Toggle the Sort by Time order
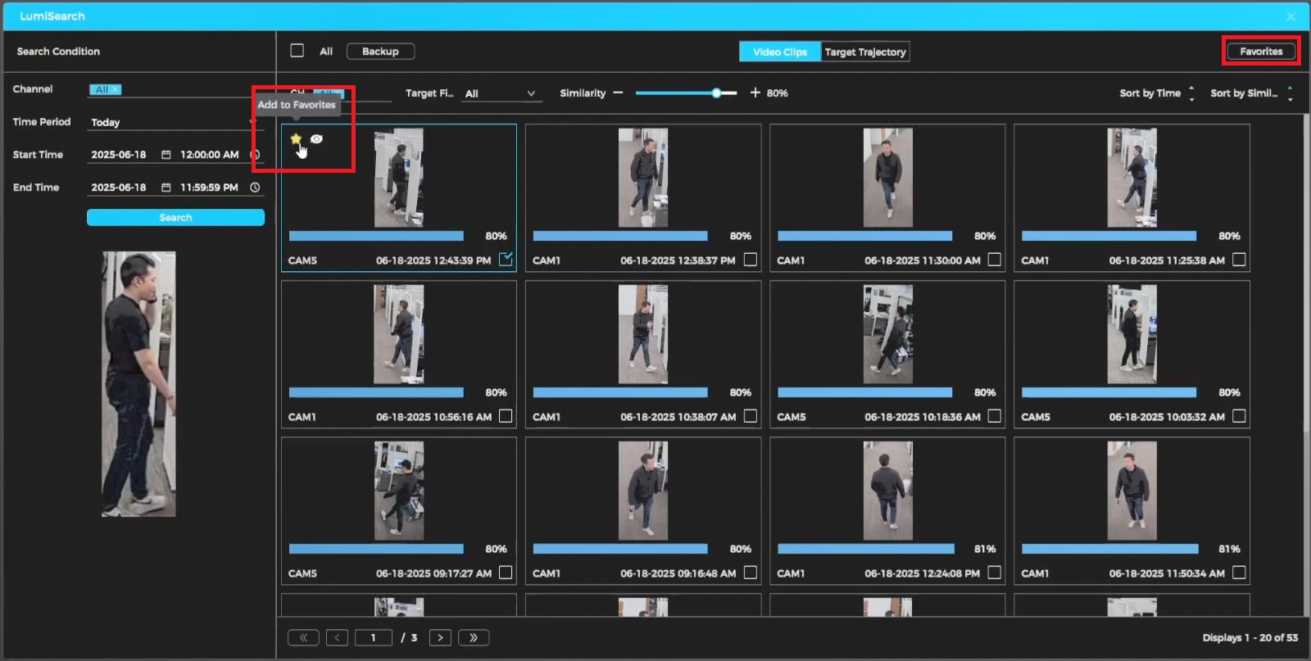This screenshot has width=1311, height=661. click(1191, 93)
